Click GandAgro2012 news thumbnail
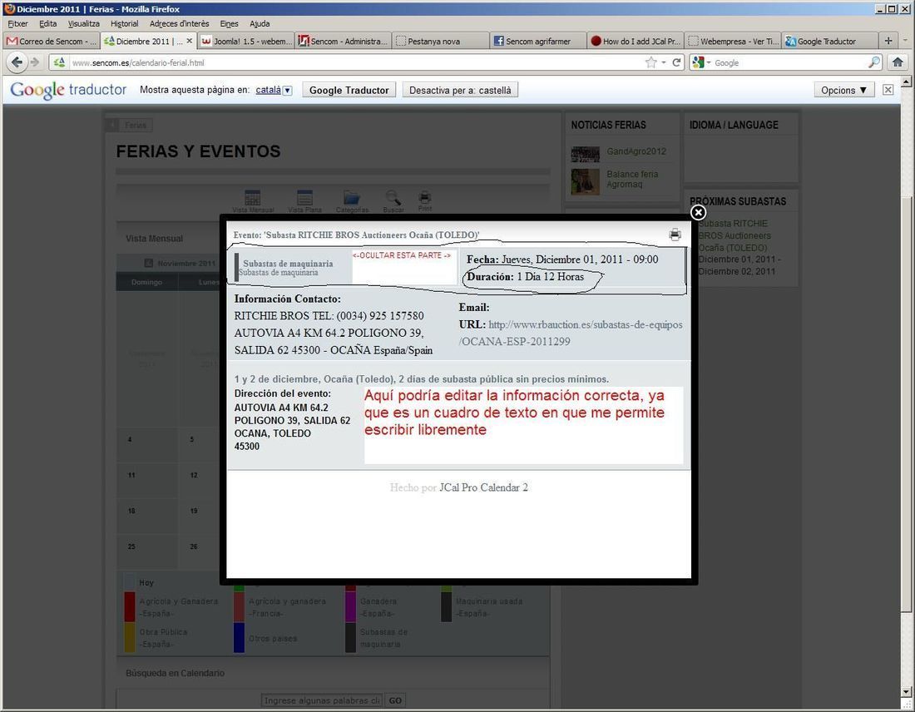Screen dimensions: 915x712 coord(586,154)
